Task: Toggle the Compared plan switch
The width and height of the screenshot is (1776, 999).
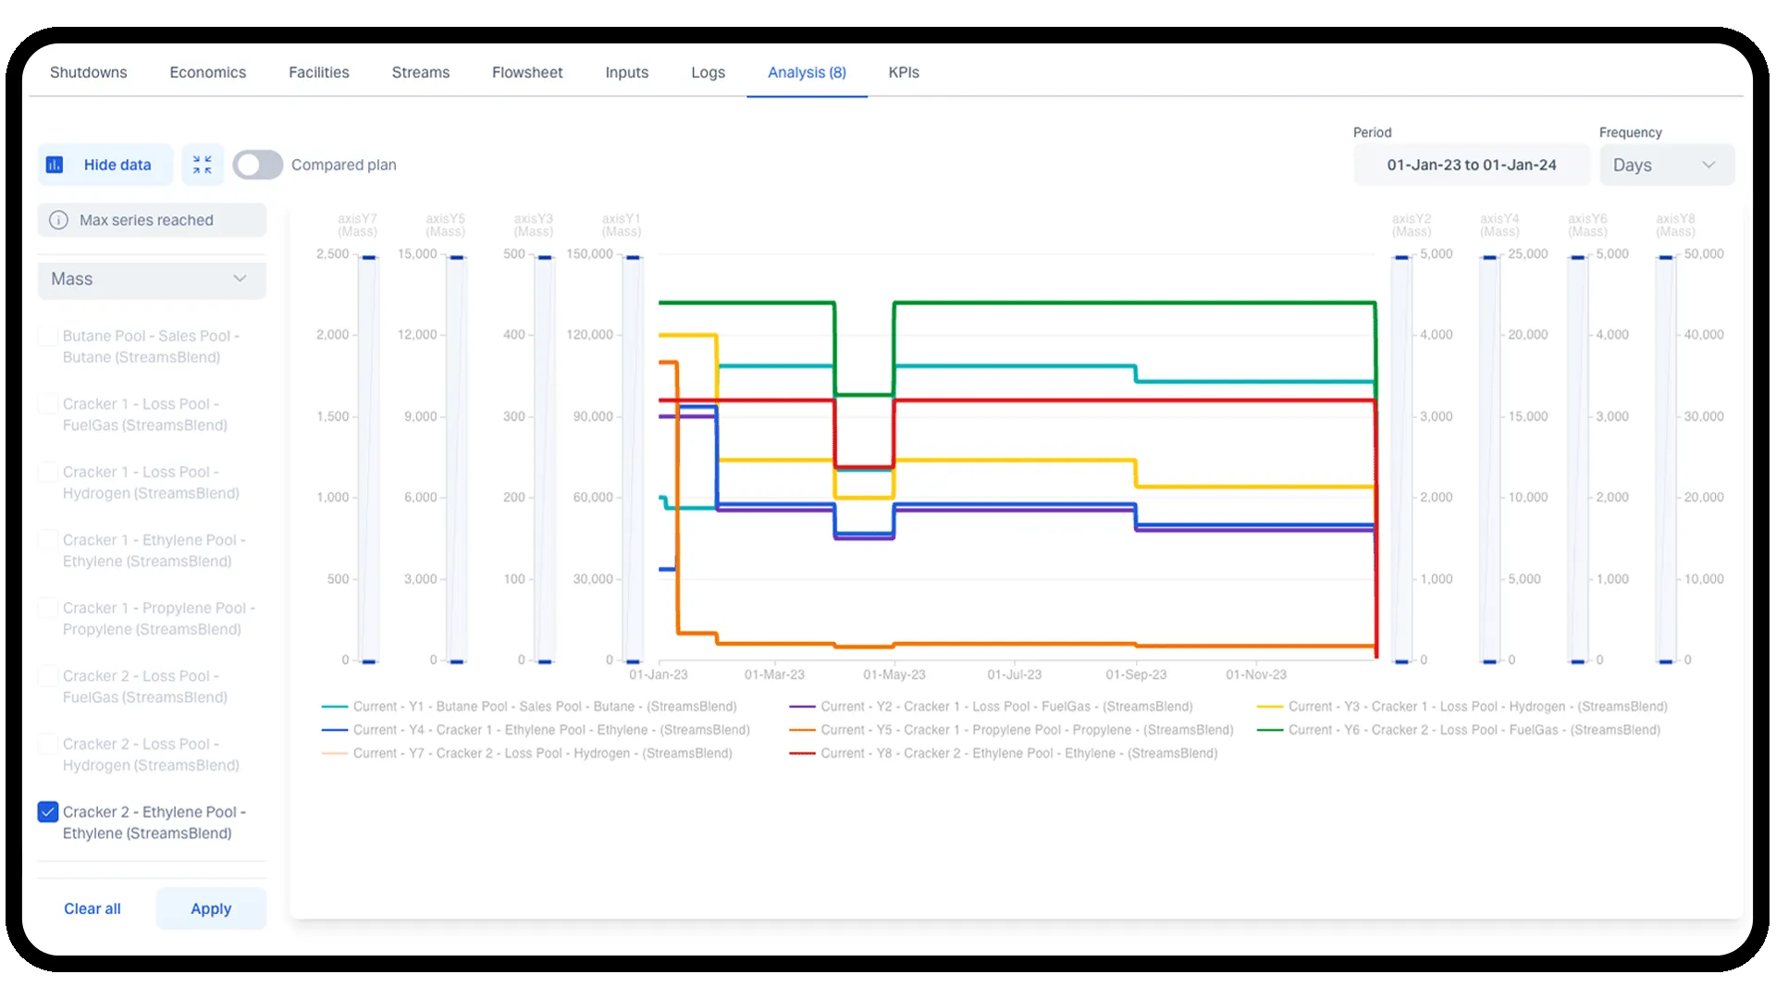Action: tap(257, 165)
